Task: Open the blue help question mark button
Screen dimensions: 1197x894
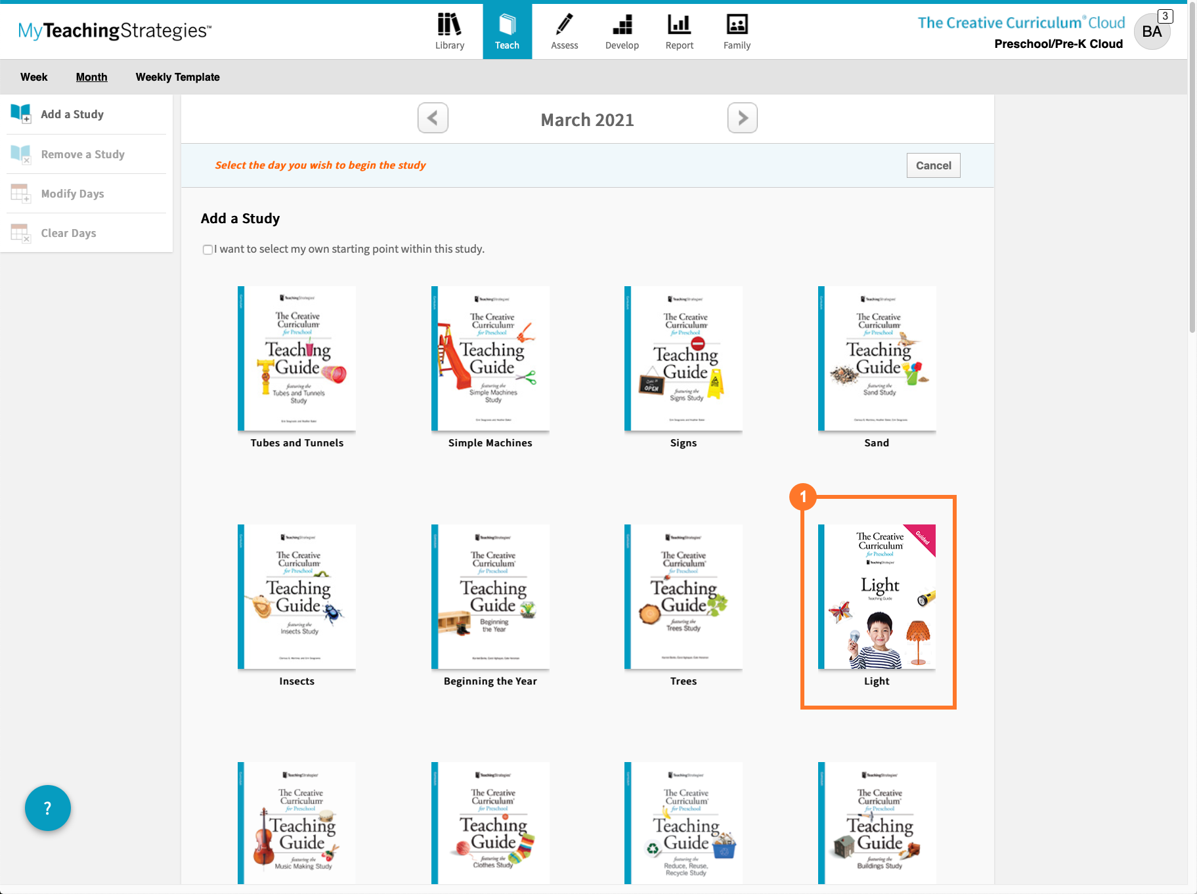Action: coord(47,808)
